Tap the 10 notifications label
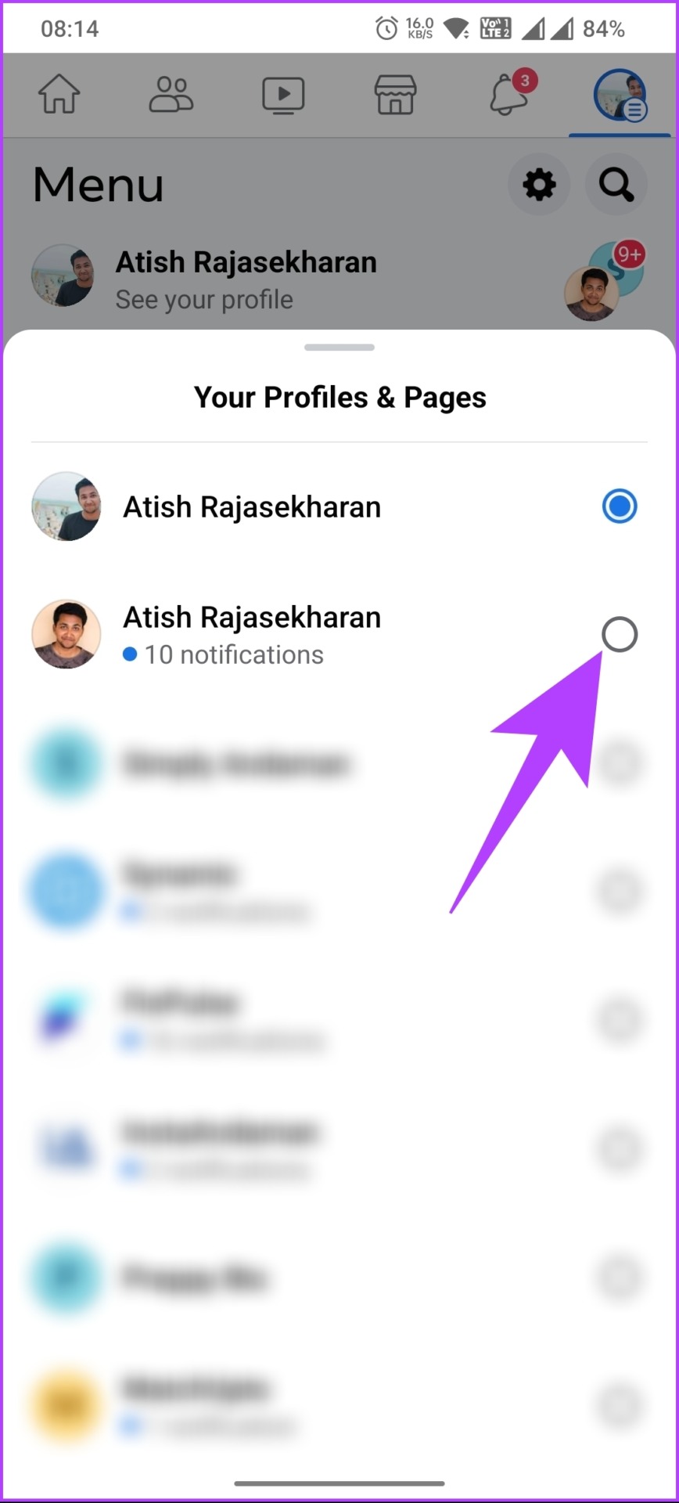Viewport: 679px width, 1503px height. tap(224, 654)
